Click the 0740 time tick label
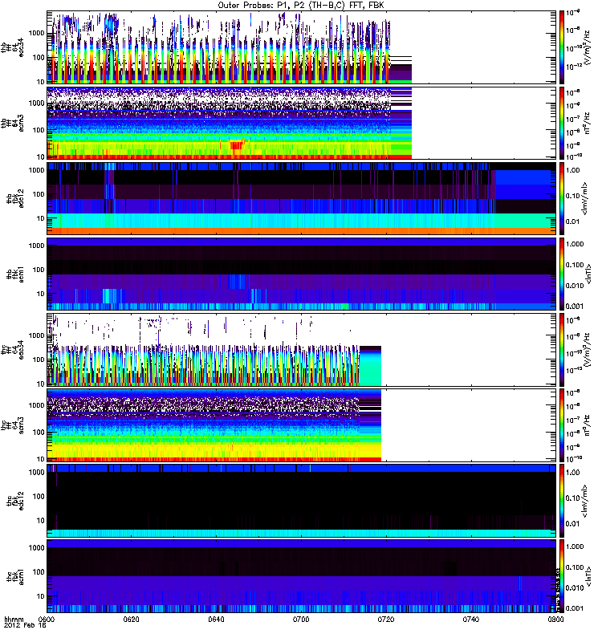Viewport: 602px width, 642px height. (x=470, y=619)
